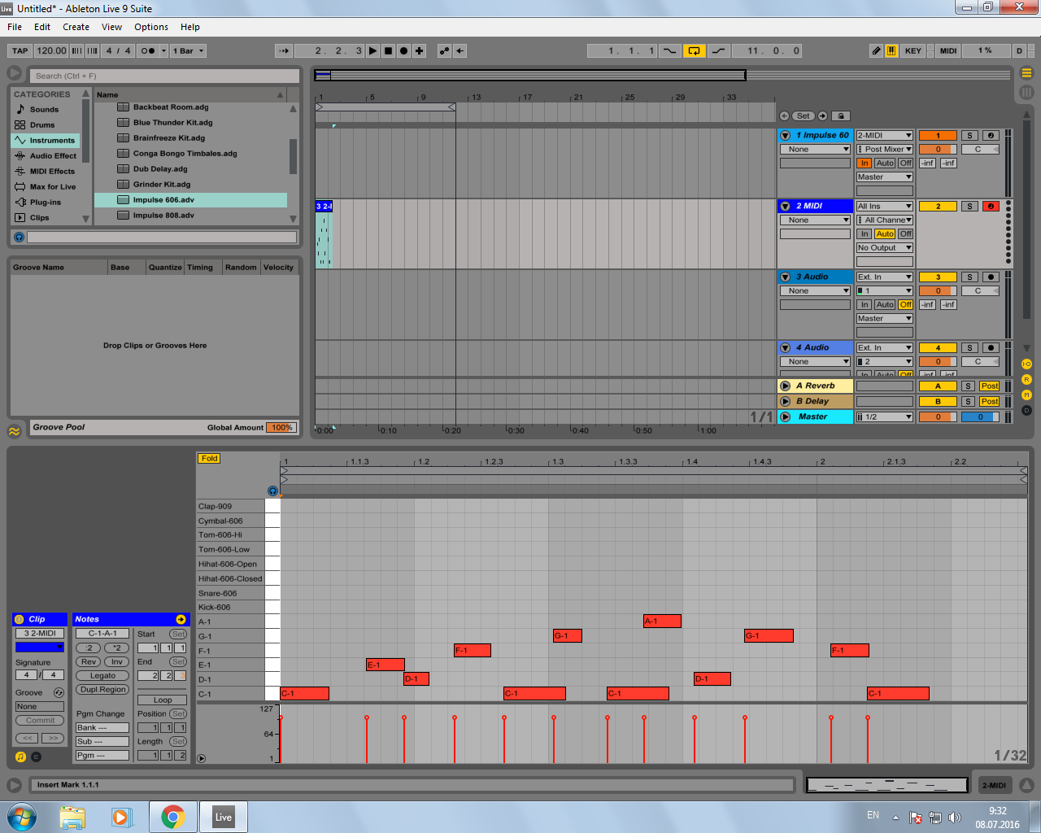
Task: Toggle the clip Loop button in Notes box
Action: click(163, 700)
